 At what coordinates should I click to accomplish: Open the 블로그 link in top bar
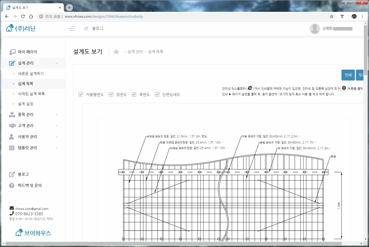pyautogui.click(x=97, y=29)
